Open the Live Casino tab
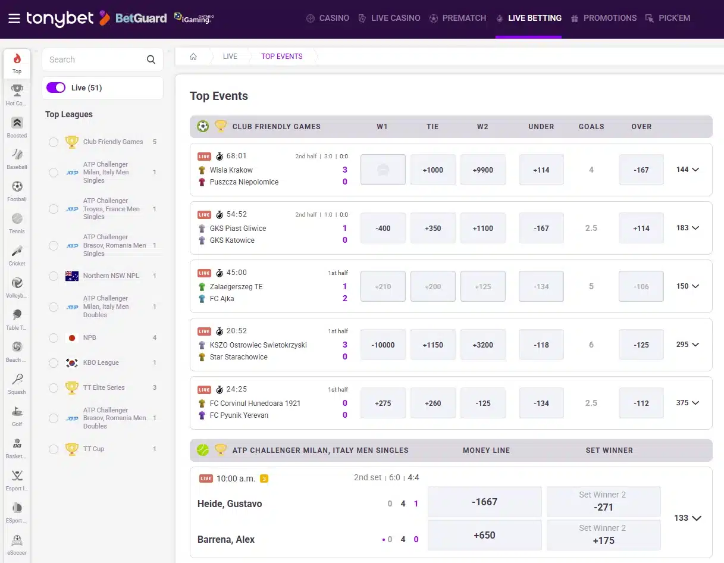Image resolution: width=724 pixels, height=563 pixels. (389, 18)
